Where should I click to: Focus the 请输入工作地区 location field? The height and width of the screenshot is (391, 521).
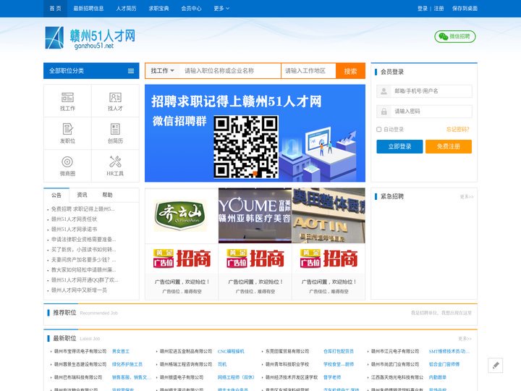[x=308, y=71]
